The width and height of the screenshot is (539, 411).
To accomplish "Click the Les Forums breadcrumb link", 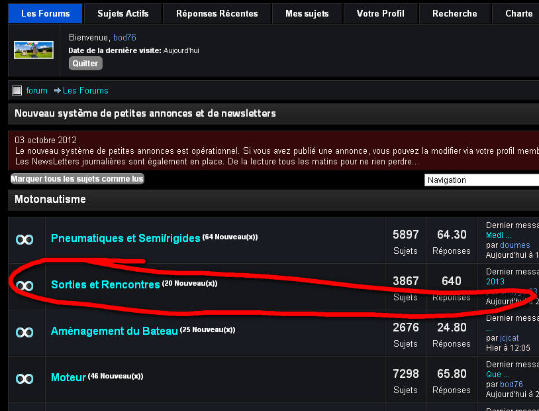I will [x=85, y=91].
